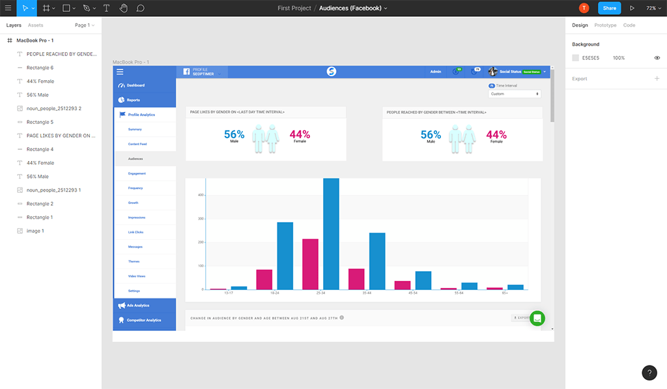Select the Rectangle shape tool
Image resolution: width=667 pixels, height=389 pixels.
(66, 8)
